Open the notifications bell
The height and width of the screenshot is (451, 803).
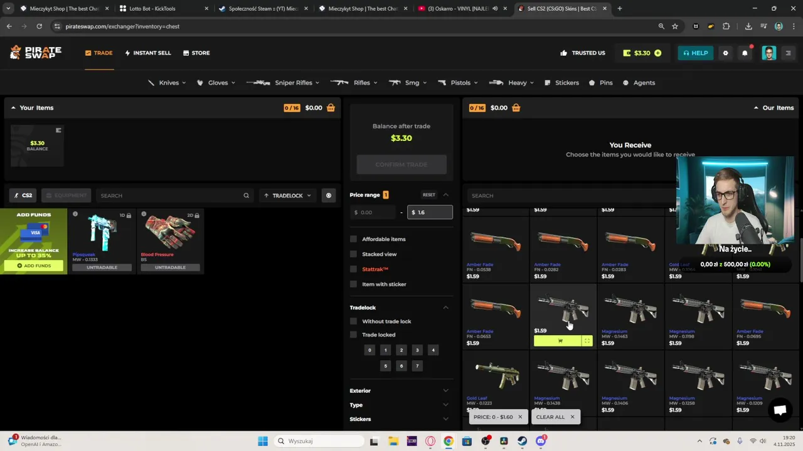click(x=745, y=53)
